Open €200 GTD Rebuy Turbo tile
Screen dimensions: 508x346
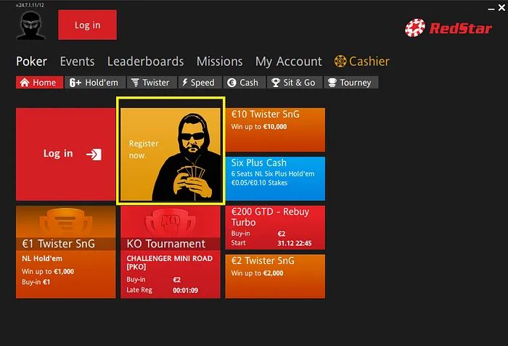275,228
